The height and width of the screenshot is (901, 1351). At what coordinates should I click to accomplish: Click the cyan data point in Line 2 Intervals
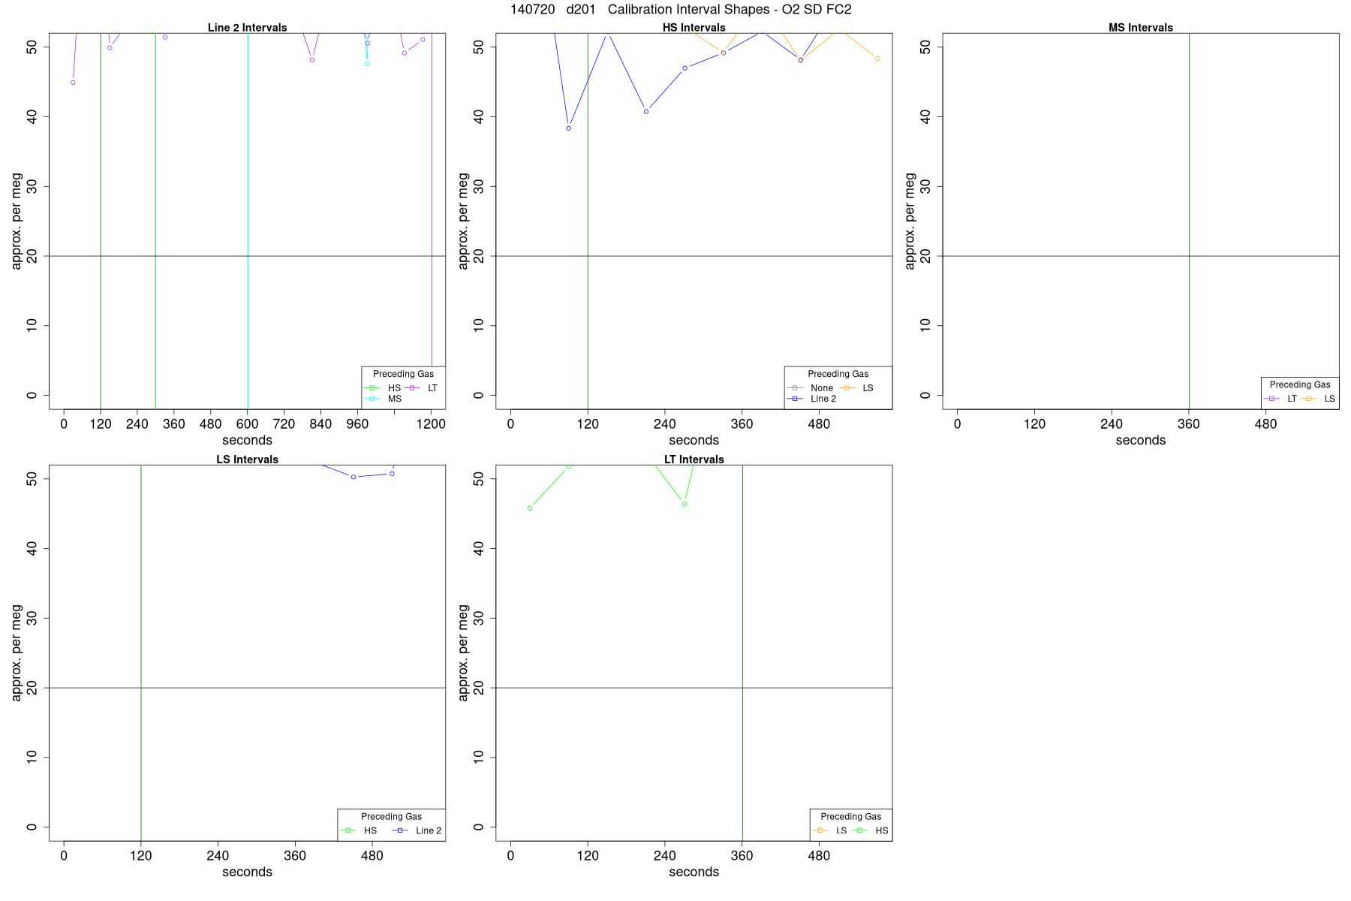[367, 64]
